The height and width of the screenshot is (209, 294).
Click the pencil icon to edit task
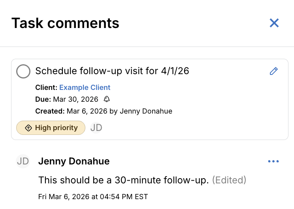click(x=273, y=71)
